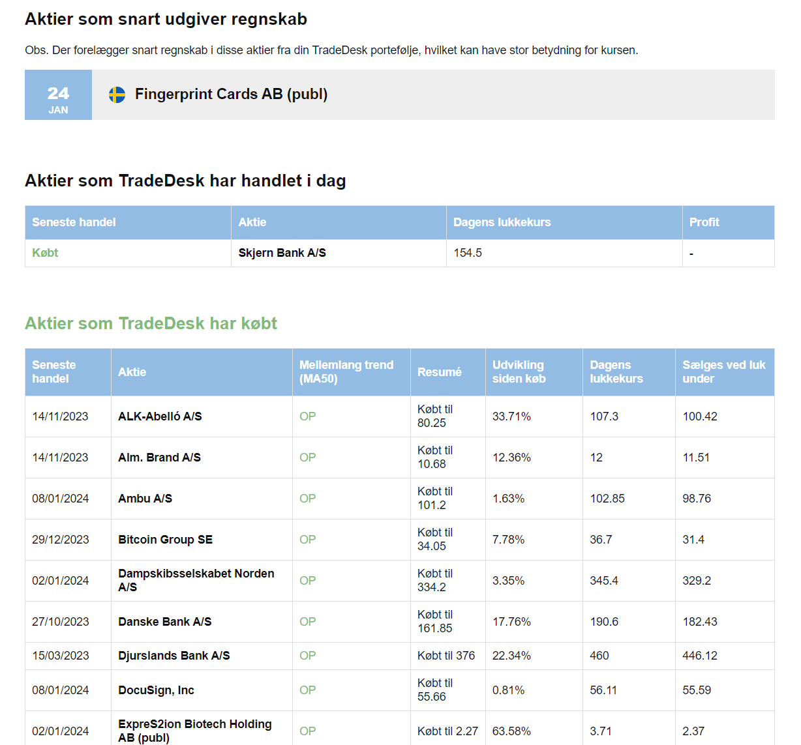Image resolution: width=801 pixels, height=745 pixels.
Task: Open Alm. Brand A/S stock
Action: point(159,458)
